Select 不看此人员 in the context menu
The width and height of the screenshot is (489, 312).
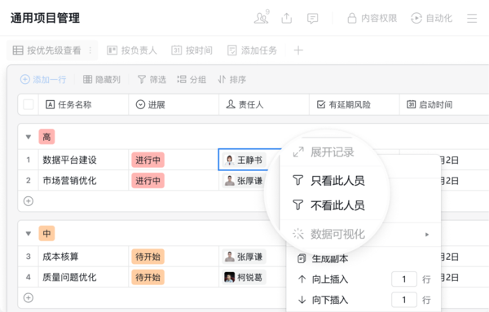[x=328, y=205]
